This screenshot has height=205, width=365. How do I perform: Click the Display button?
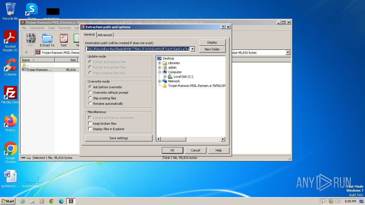[212, 42]
